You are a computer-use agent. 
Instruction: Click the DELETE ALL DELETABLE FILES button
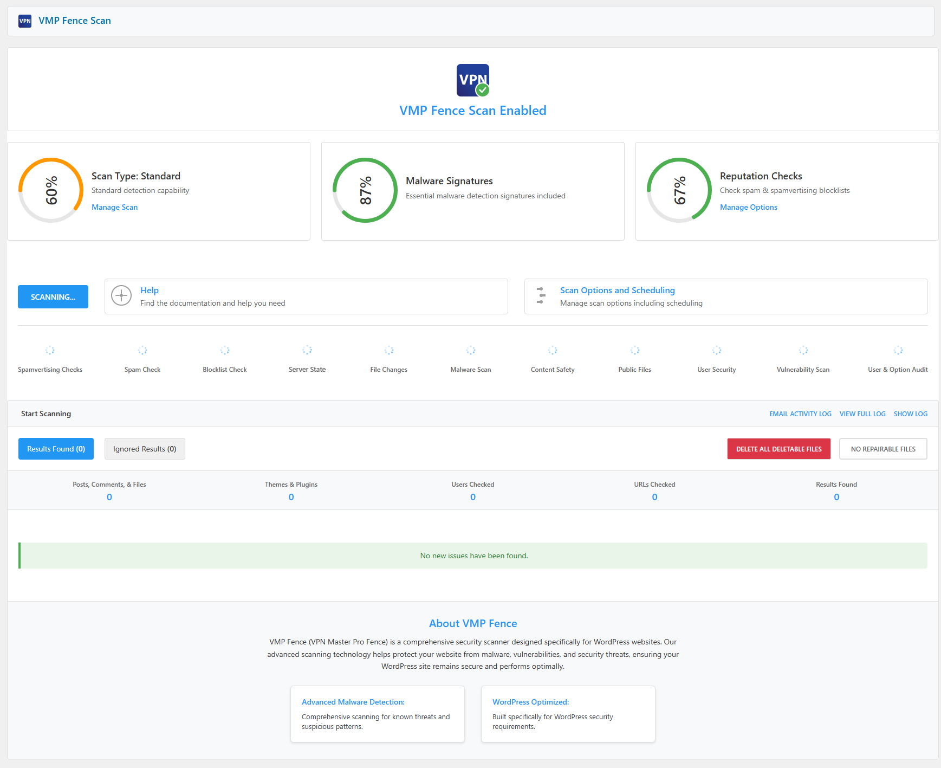click(x=778, y=448)
